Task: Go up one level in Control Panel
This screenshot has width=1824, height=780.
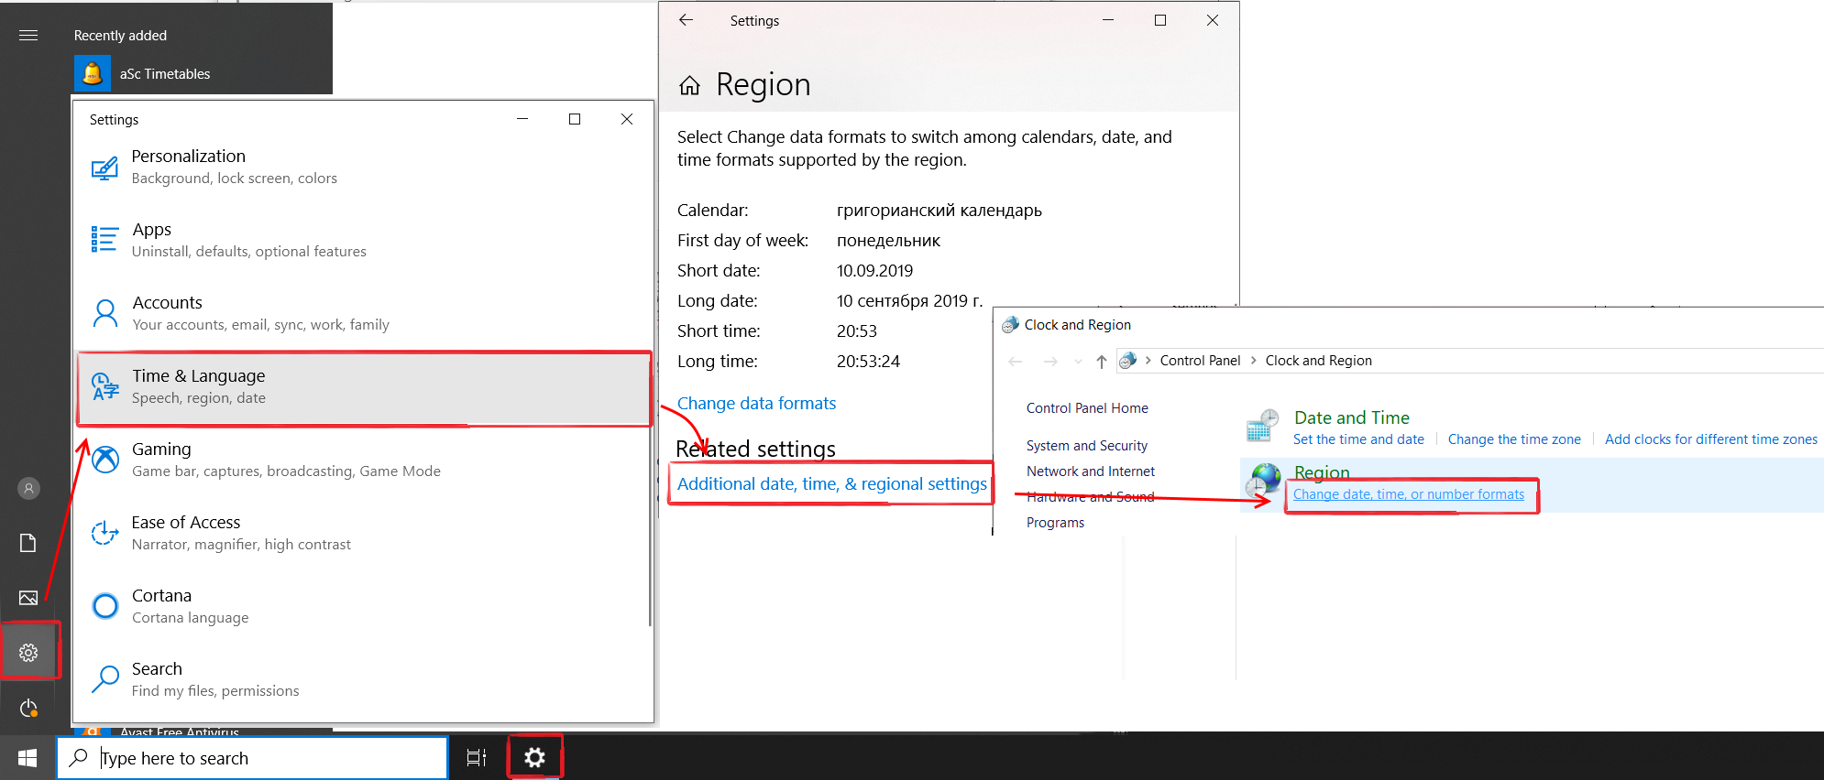Action: (1101, 361)
